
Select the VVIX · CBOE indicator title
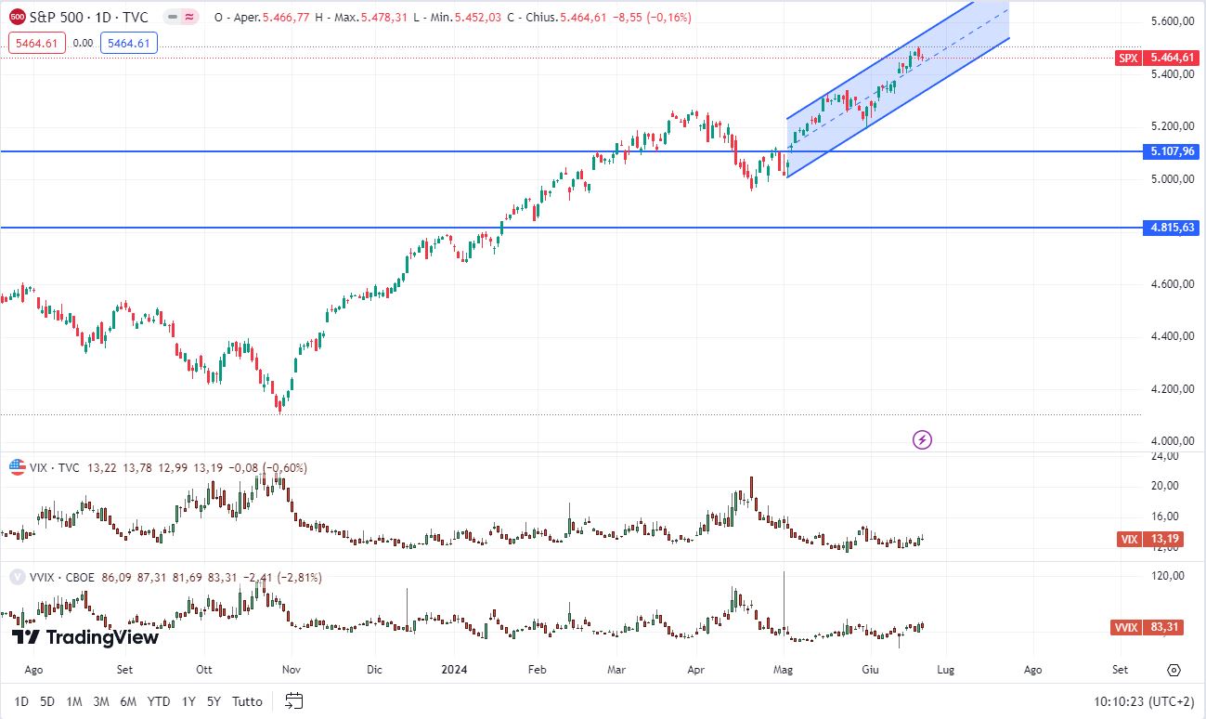tap(64, 577)
